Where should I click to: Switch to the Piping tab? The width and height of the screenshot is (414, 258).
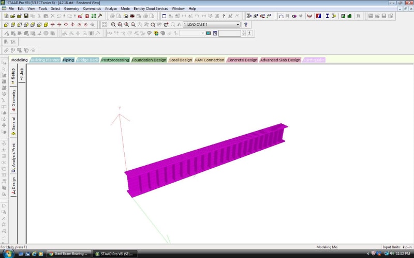click(68, 60)
